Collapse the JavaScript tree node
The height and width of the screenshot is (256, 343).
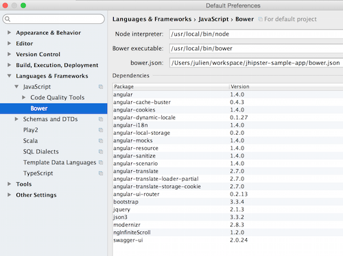point(16,87)
